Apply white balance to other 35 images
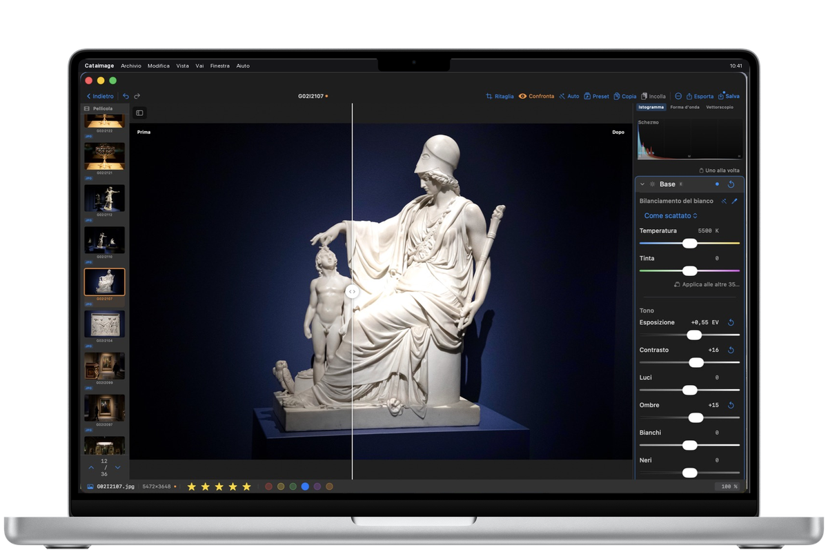Screen dimensions: 828x552 tap(707, 284)
